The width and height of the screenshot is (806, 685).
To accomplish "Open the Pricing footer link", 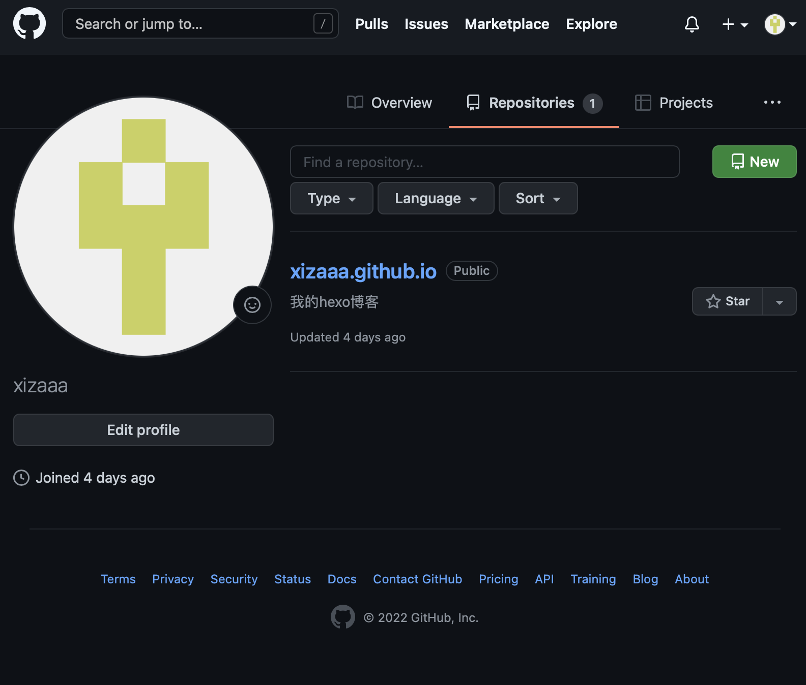I will [x=499, y=579].
